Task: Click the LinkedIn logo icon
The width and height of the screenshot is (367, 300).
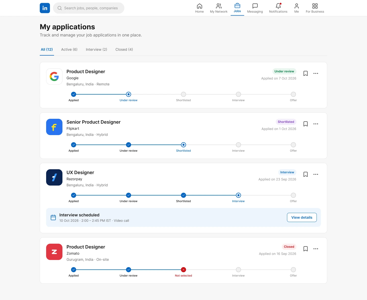Action: point(45,8)
